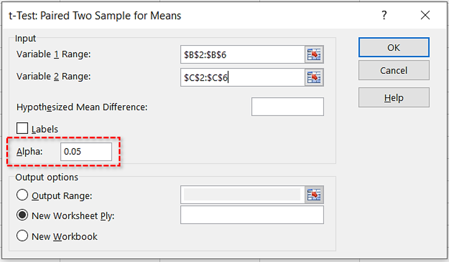449x262 pixels.
Task: Open Help using the Help button
Action: [393, 98]
